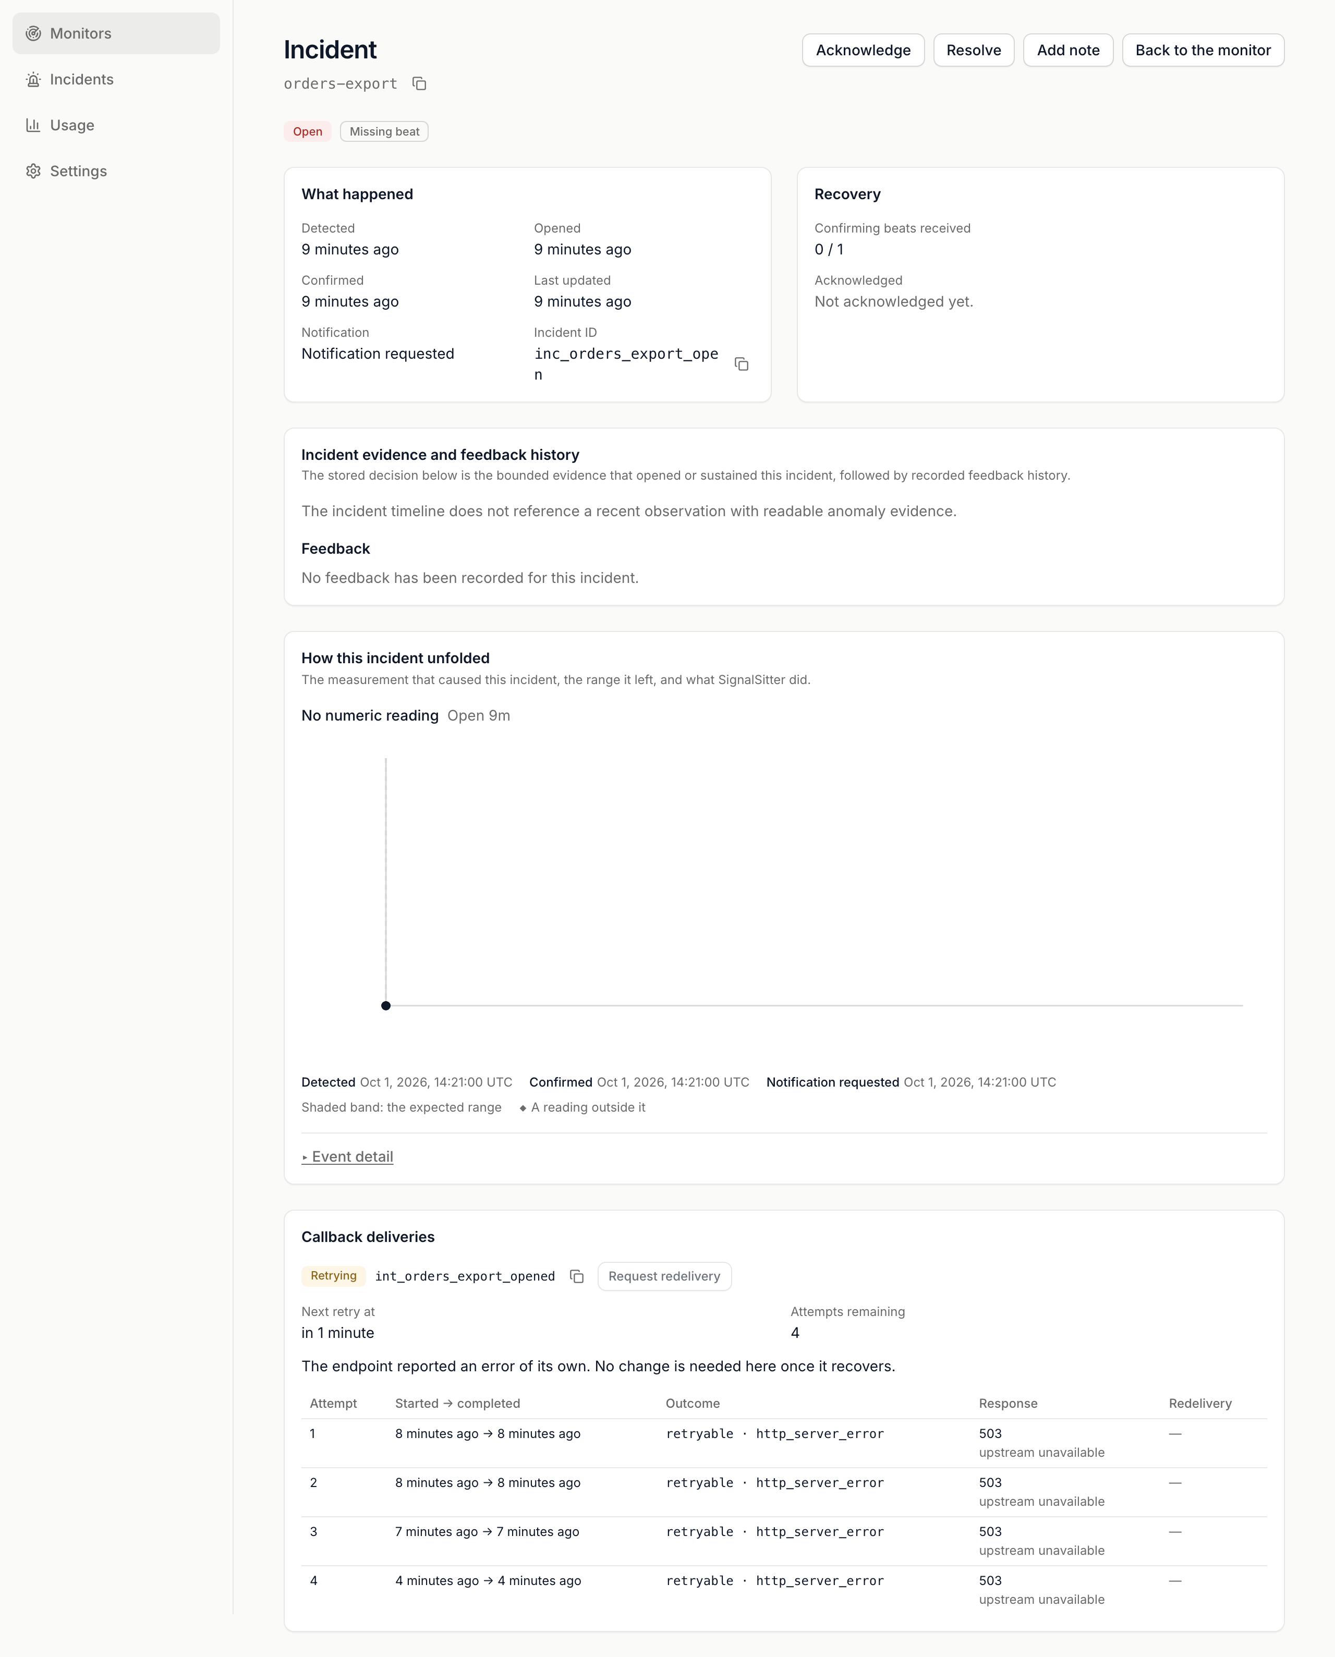Add a note to the incident

coord(1068,50)
